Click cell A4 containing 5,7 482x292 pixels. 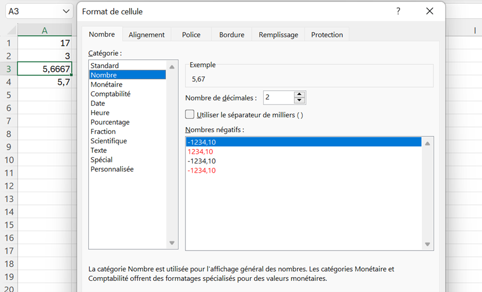click(45, 82)
